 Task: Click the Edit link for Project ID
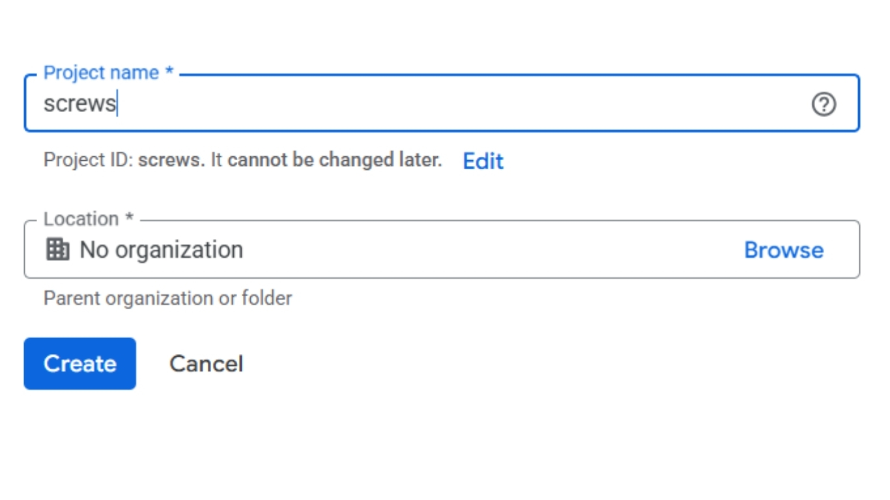pyautogui.click(x=483, y=161)
